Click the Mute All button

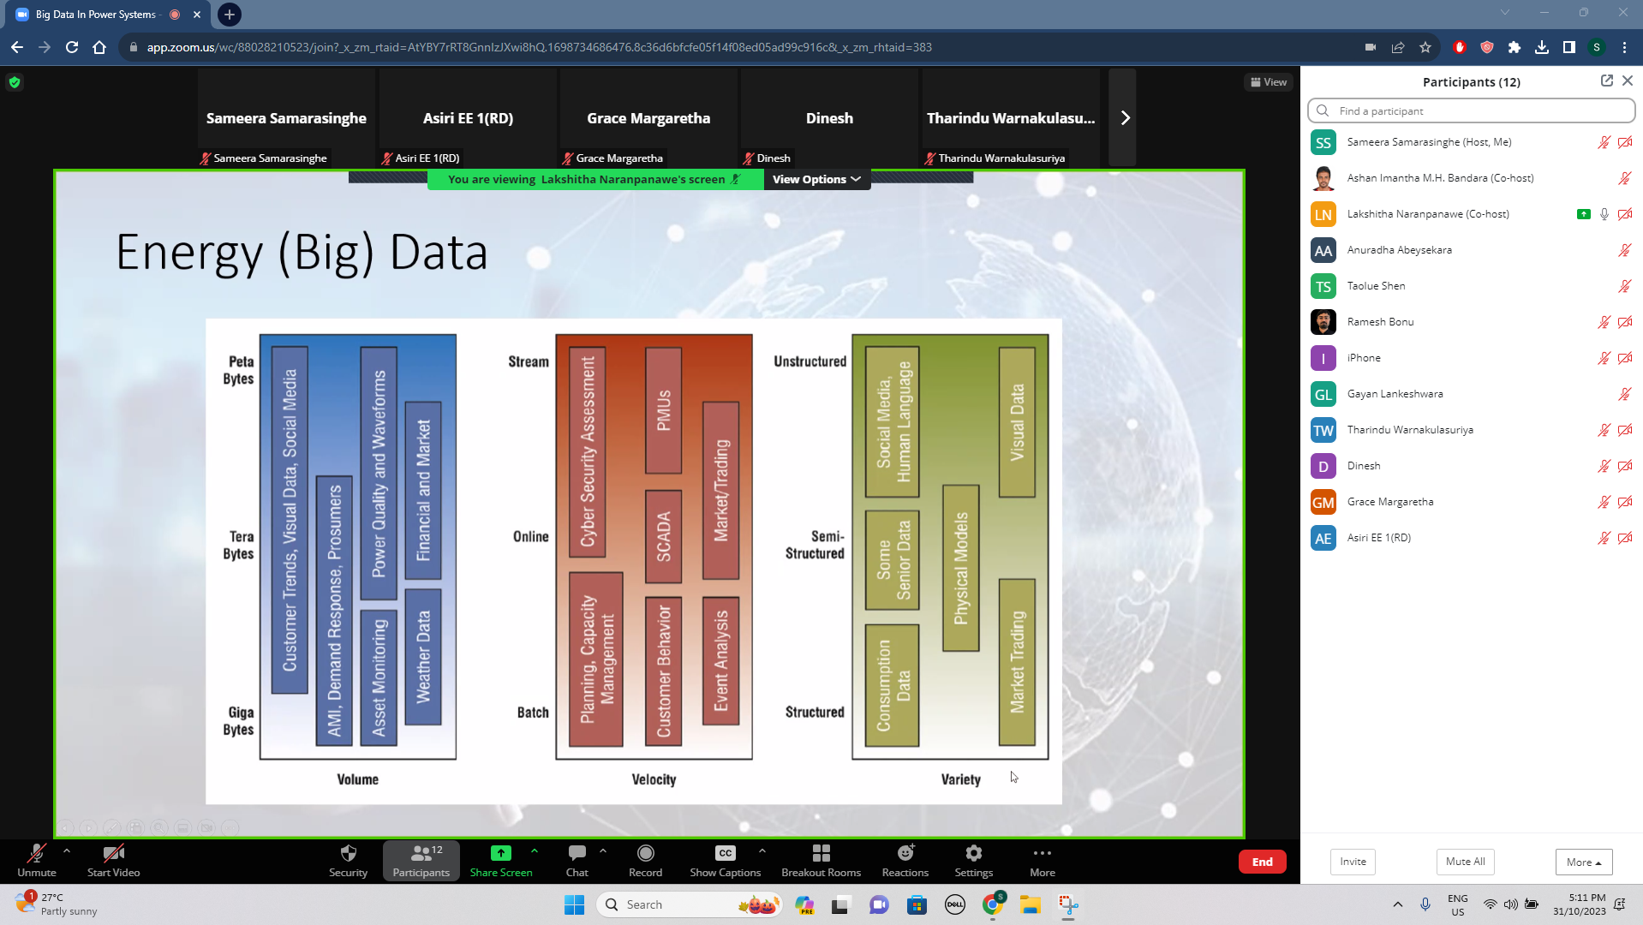click(x=1465, y=862)
